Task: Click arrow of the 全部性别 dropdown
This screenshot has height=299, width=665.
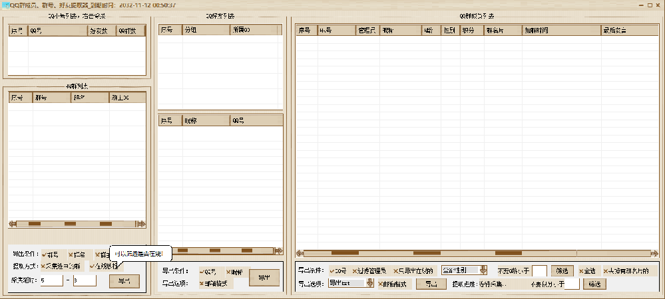Action: click(483, 270)
